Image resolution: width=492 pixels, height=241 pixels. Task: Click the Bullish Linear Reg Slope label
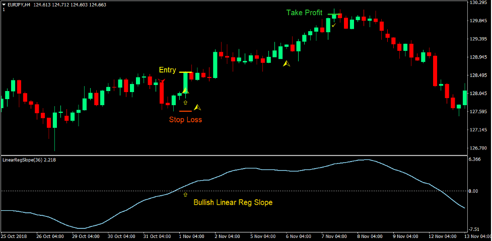pos(233,203)
